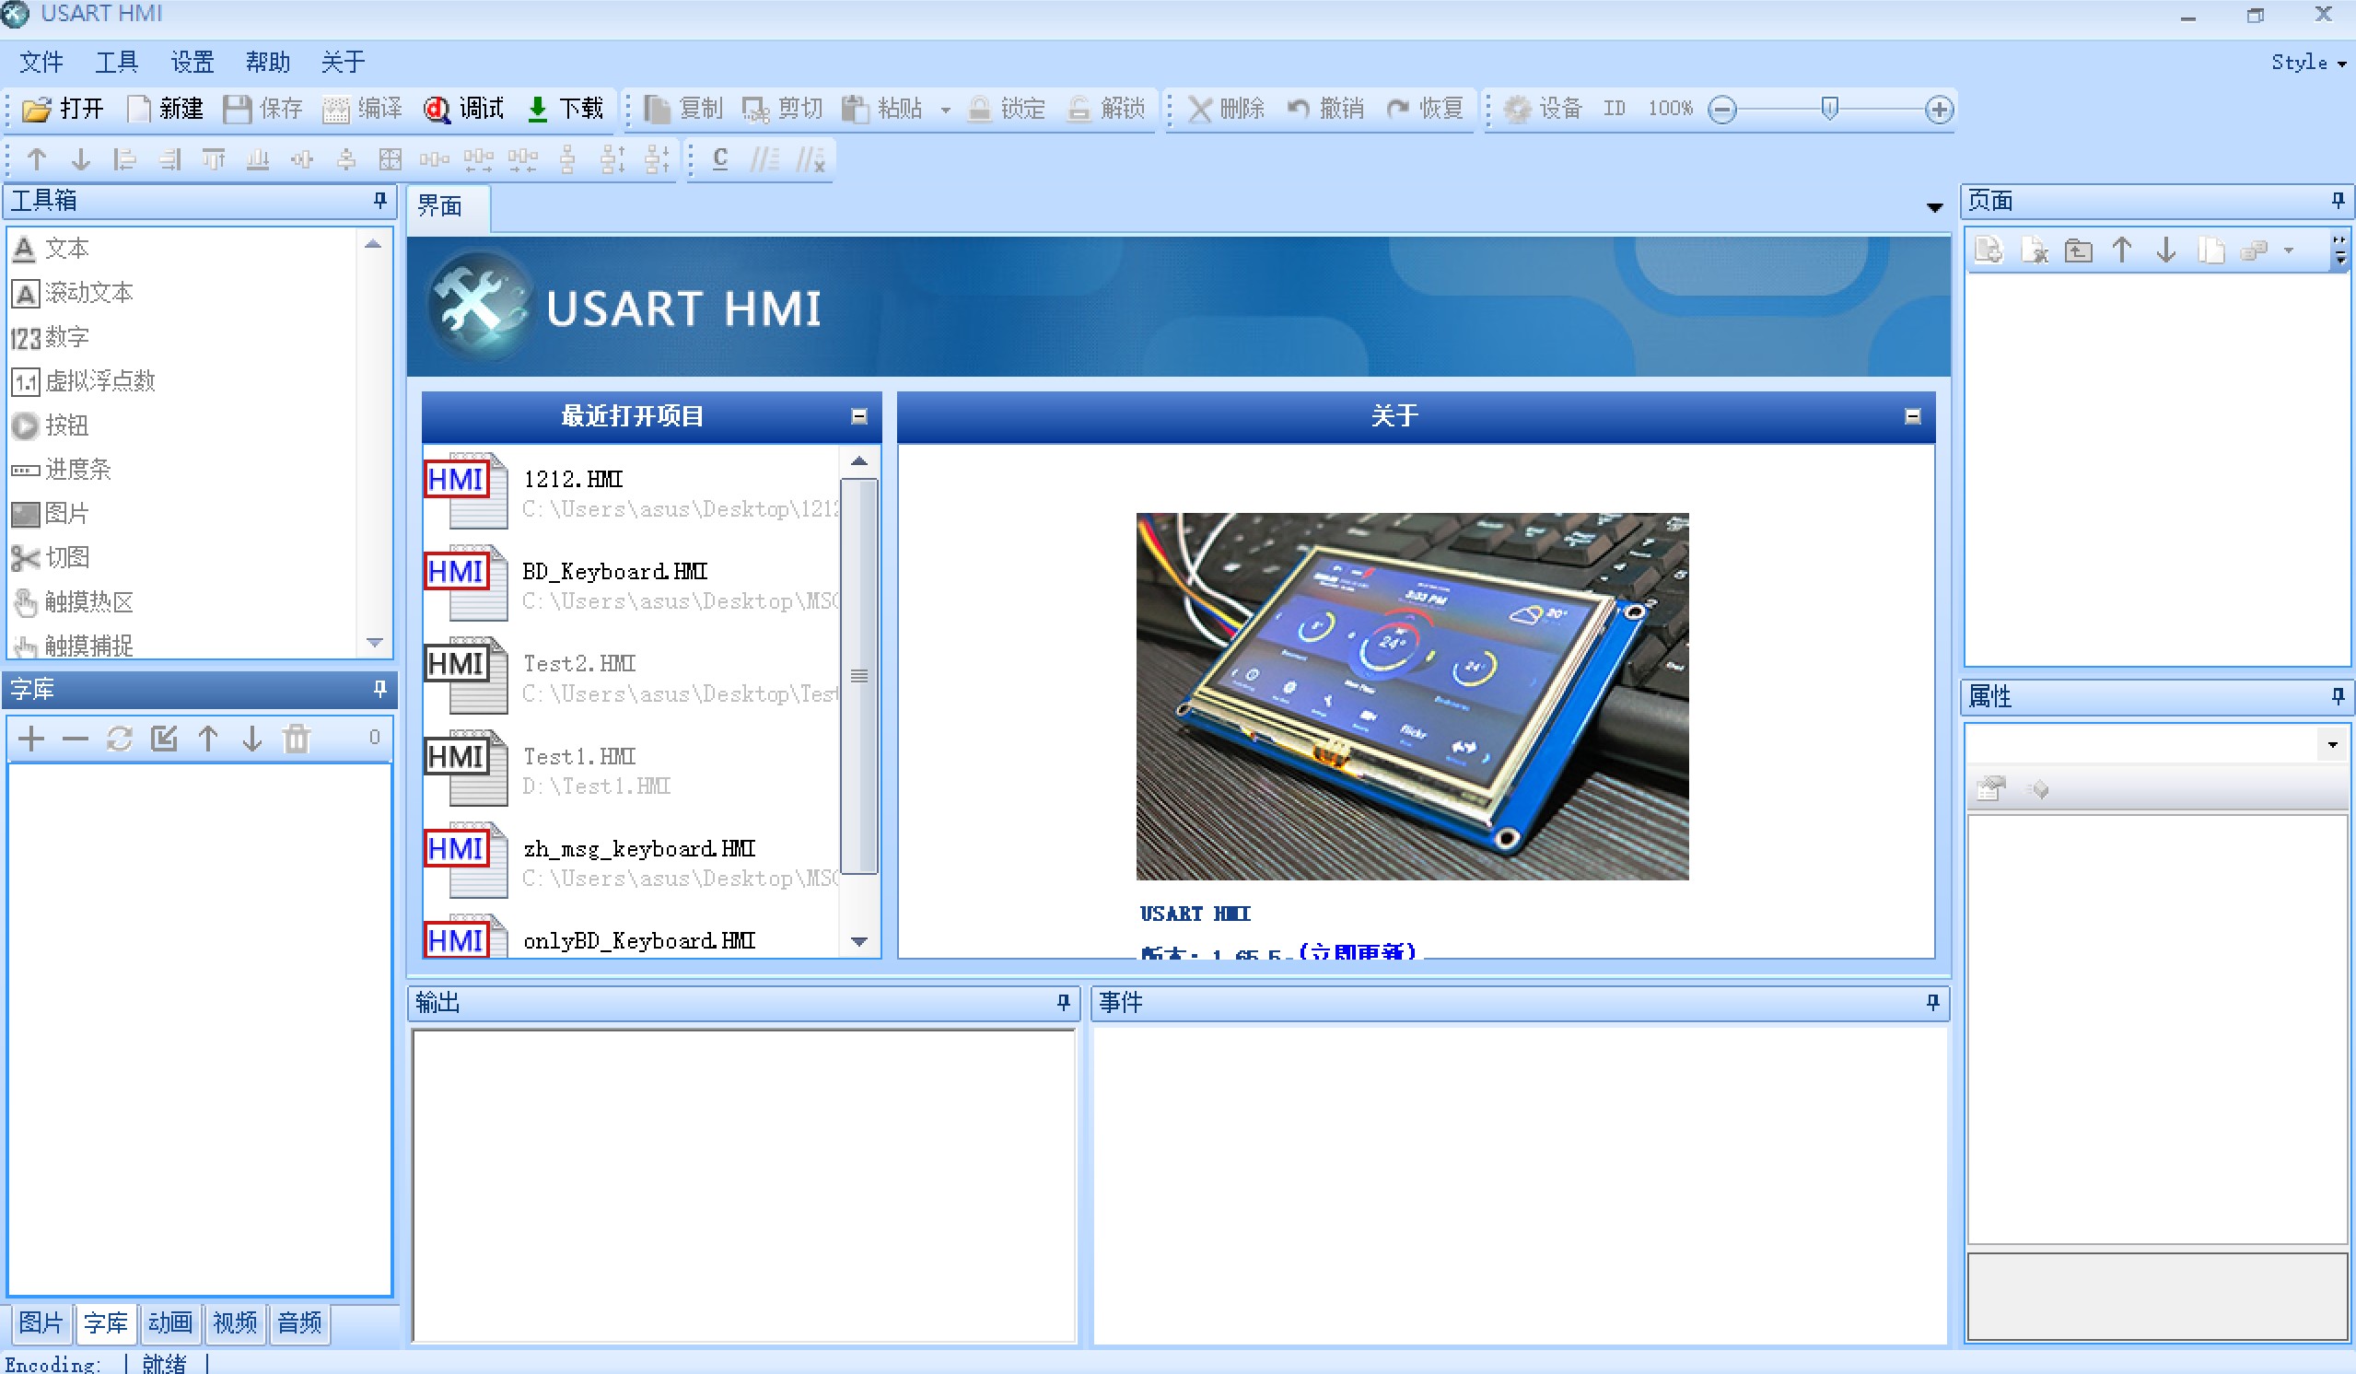Open a project with the 打开 toolbar button
Viewport: 2356px width, 1374px height.
[62, 109]
